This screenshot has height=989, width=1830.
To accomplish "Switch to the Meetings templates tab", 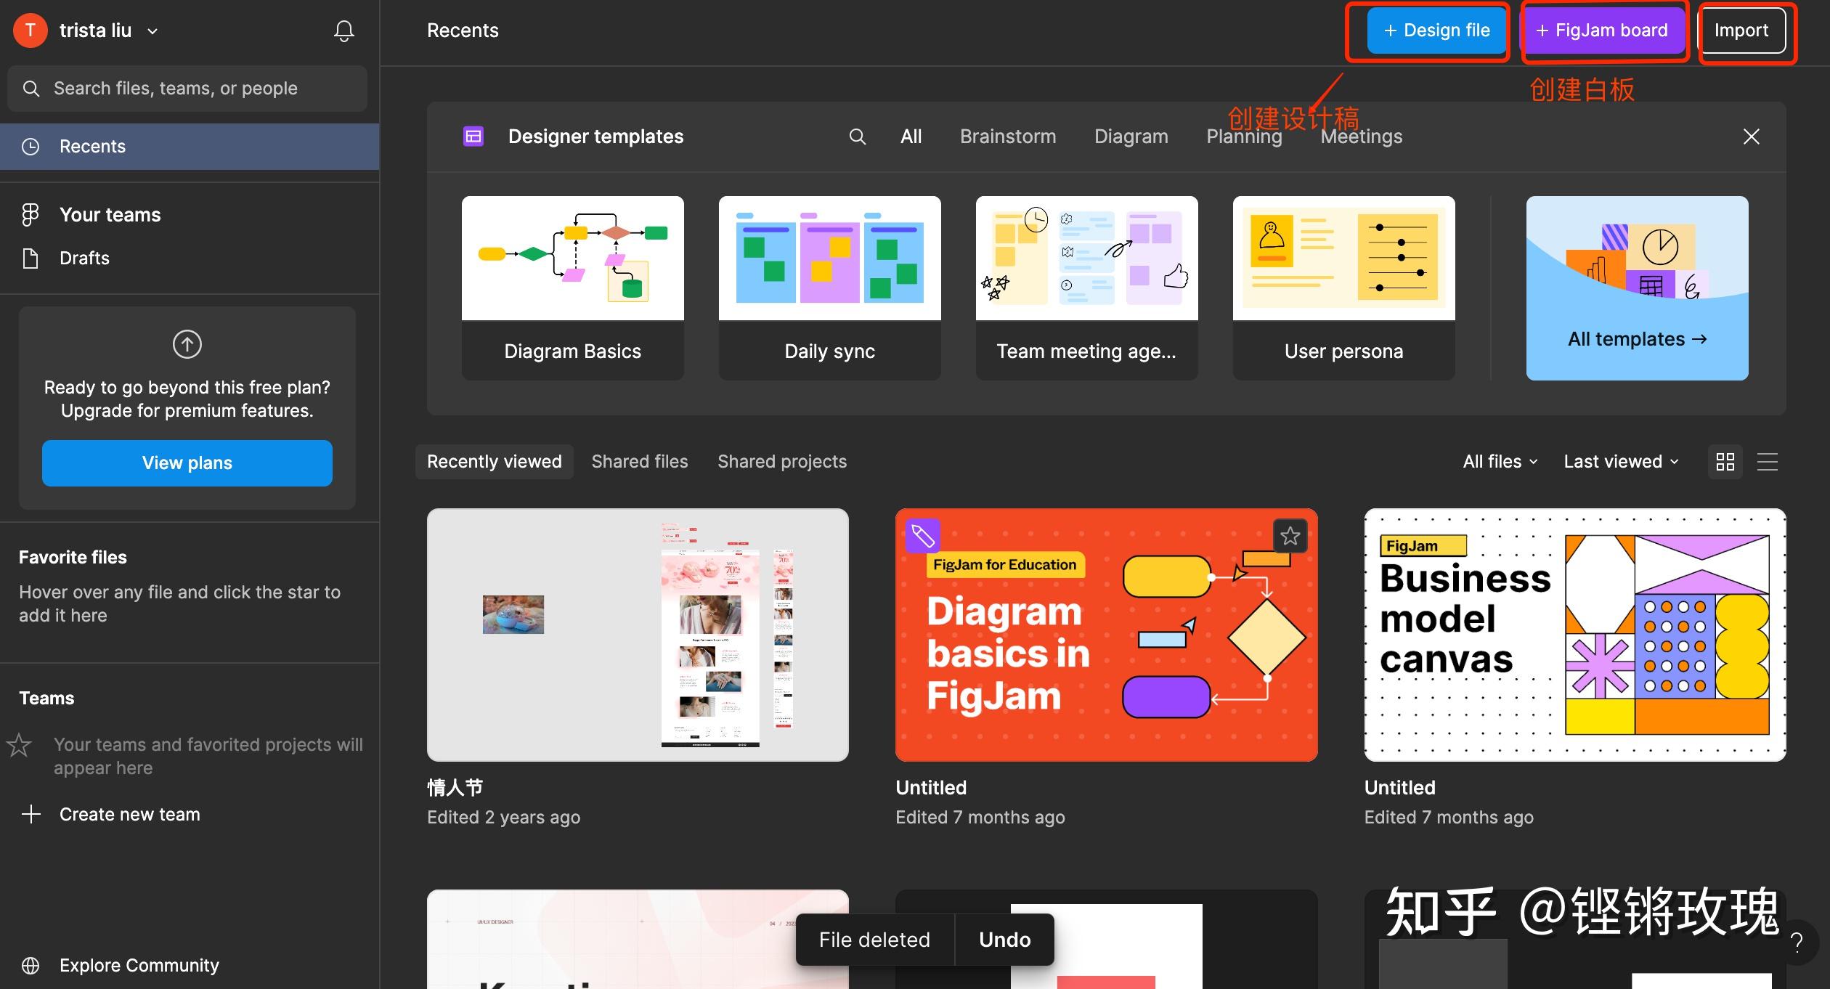I will point(1361,136).
